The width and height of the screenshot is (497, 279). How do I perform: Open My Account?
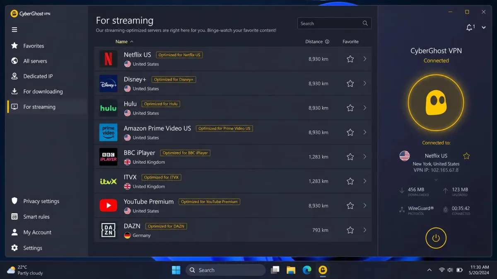(46, 232)
